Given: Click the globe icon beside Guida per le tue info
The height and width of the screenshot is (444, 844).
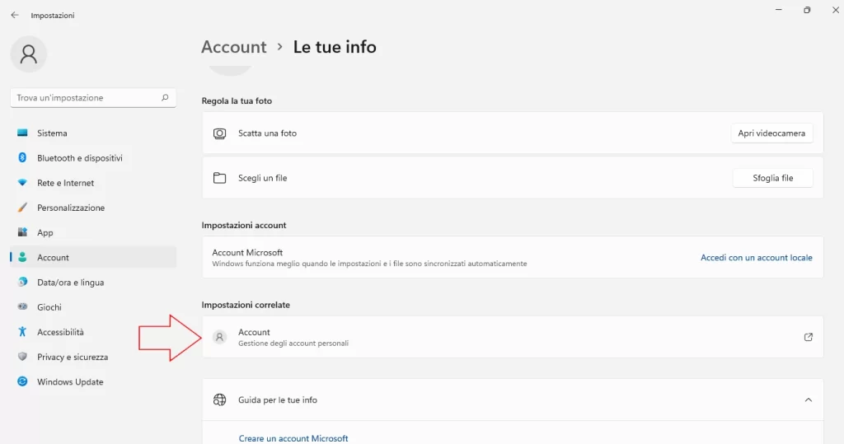Looking at the screenshot, I should pos(219,400).
